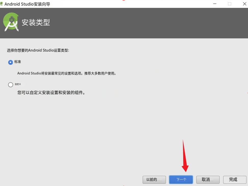Click the 下一个 (Next) button
The image size is (248, 186).
[181, 180]
